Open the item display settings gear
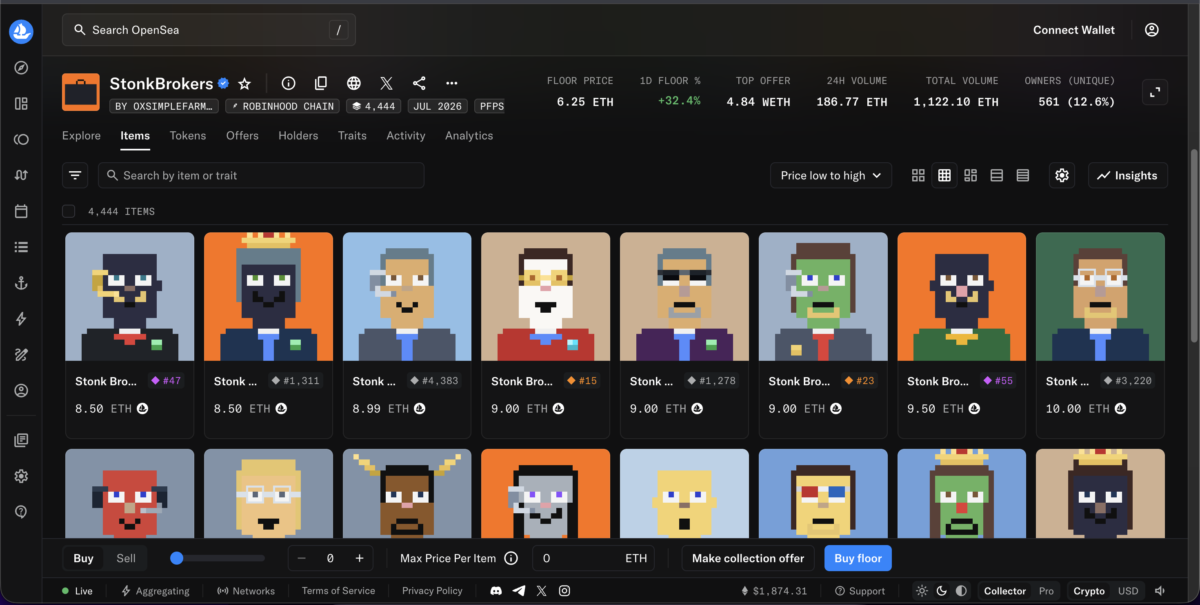Viewport: 1200px width, 605px height. (1062, 175)
